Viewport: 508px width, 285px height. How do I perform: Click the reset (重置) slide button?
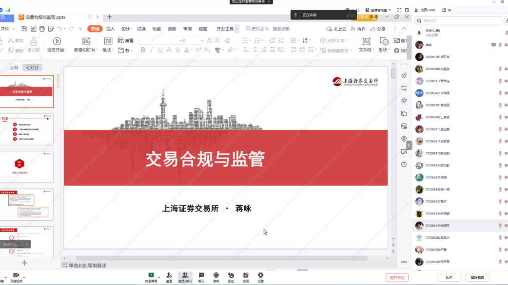point(126,40)
